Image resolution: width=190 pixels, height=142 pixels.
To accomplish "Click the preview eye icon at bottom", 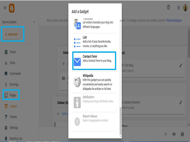I will [x=174, y=134].
